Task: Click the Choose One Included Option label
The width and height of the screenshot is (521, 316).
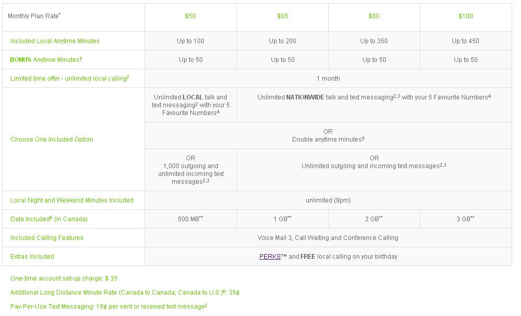Action: click(x=51, y=140)
